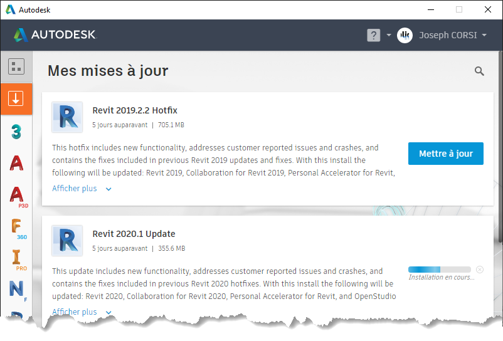Select the updates download icon in sidebar
503x341 pixels.
click(16, 98)
